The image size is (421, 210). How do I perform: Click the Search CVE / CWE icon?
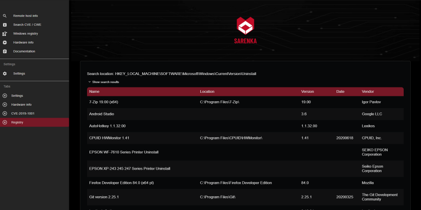(4, 25)
